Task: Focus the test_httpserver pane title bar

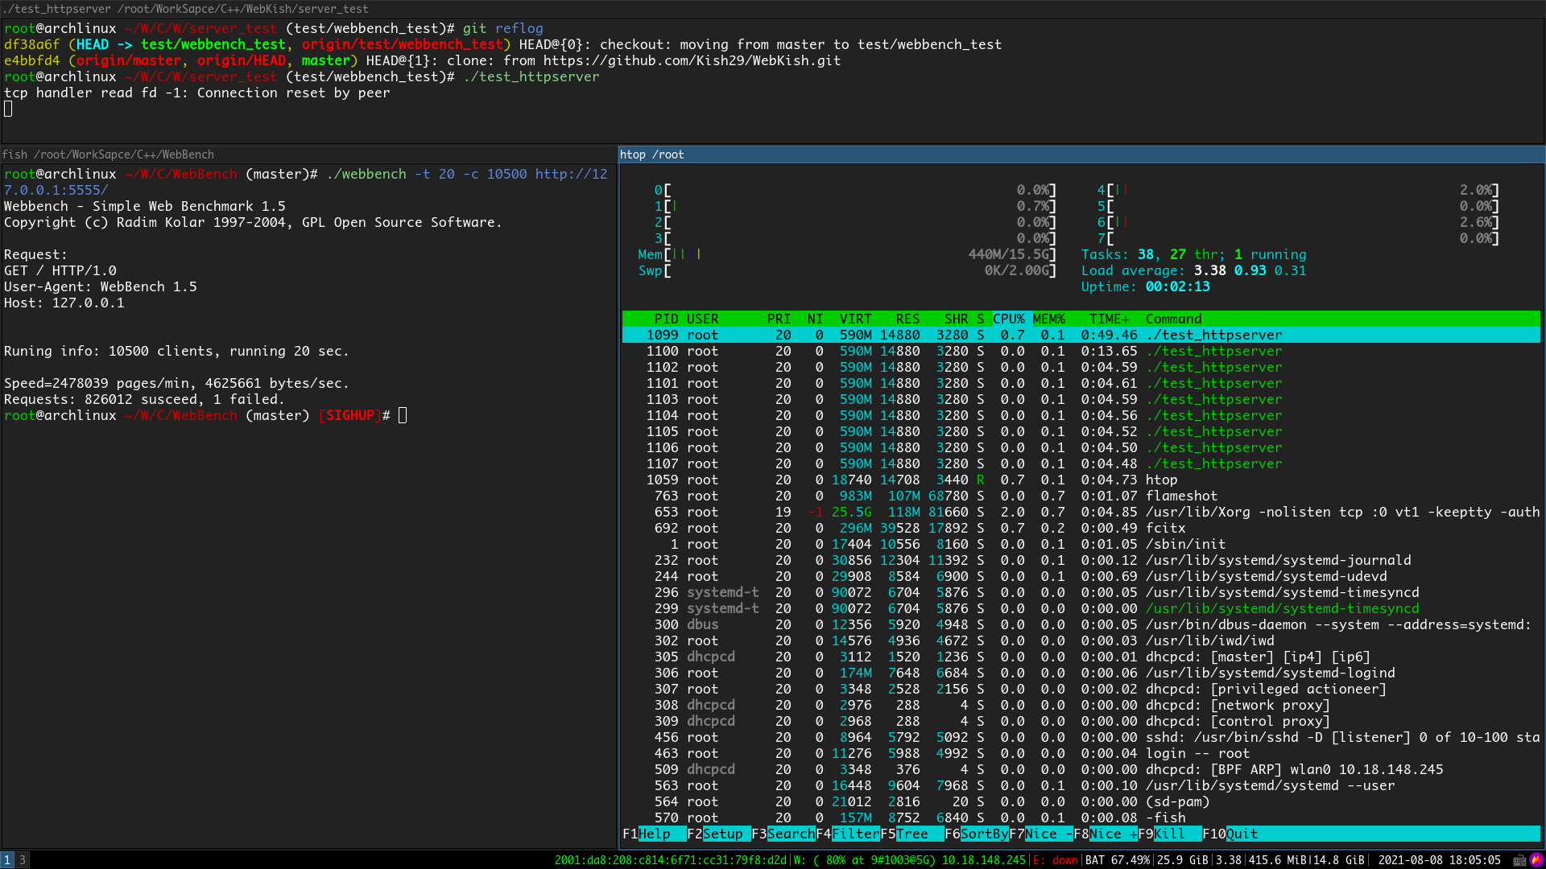Action: pyautogui.click(x=772, y=9)
